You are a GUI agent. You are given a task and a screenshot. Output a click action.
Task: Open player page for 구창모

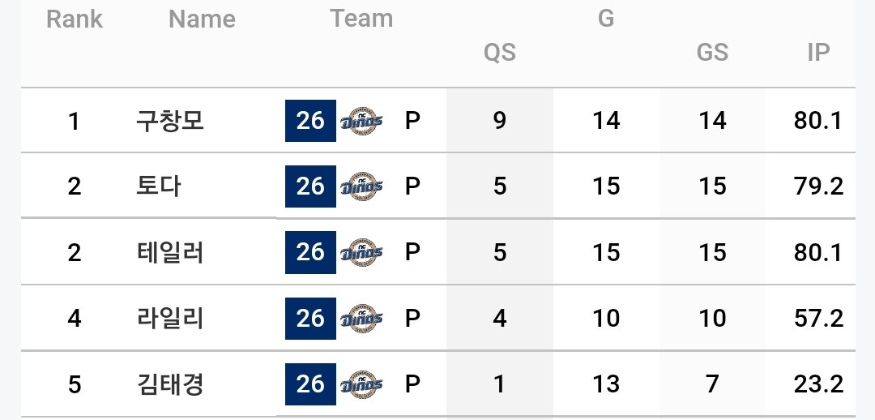pos(170,121)
